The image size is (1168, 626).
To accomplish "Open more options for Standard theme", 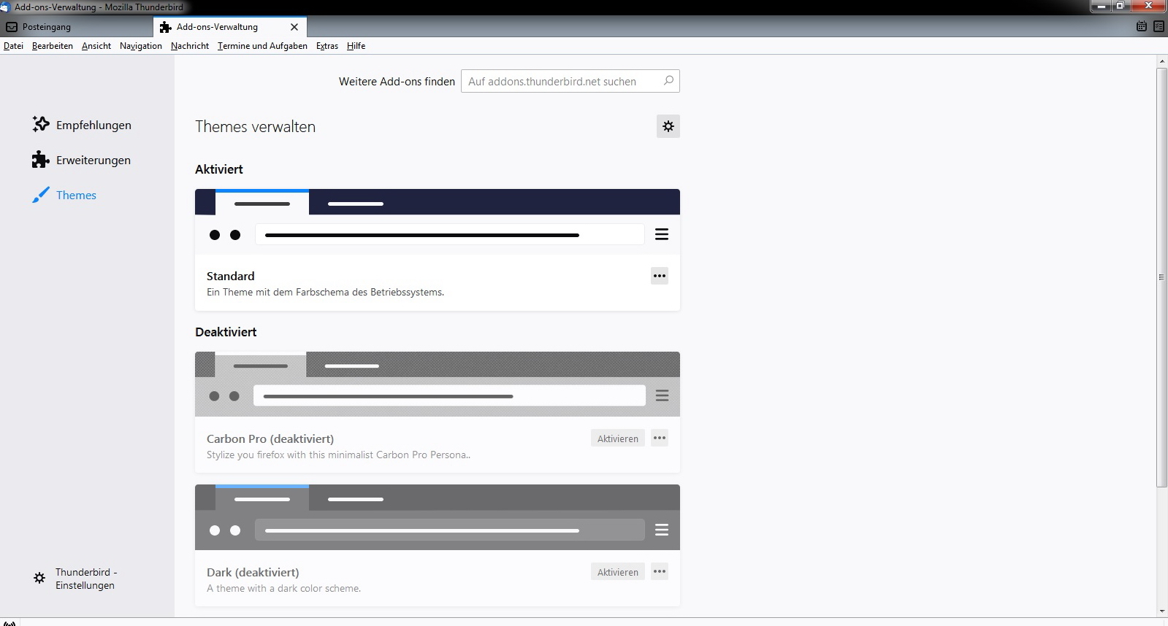I will click(660, 276).
